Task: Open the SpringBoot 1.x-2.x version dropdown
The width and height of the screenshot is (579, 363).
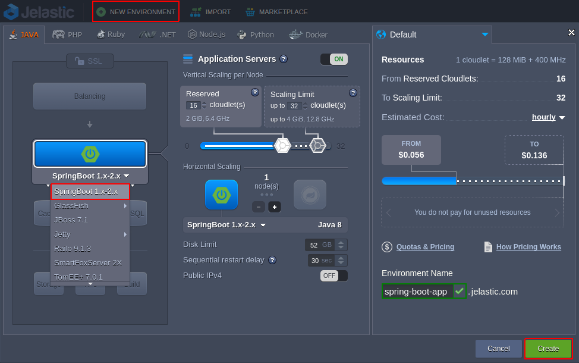Action: [226, 225]
